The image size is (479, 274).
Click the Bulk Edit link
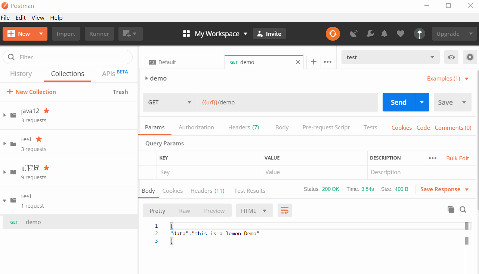pos(457,158)
